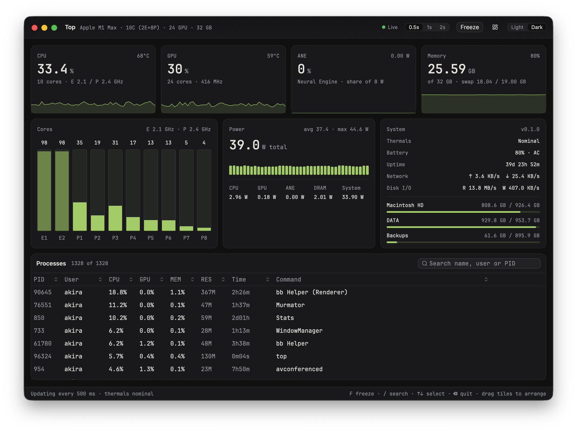Viewport: 577px width, 432px height.
Task: Click the CPU column header label
Action: pos(114,279)
